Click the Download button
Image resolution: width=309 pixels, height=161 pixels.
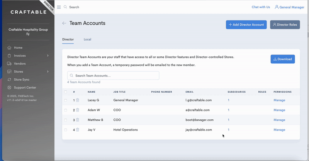(x=283, y=59)
